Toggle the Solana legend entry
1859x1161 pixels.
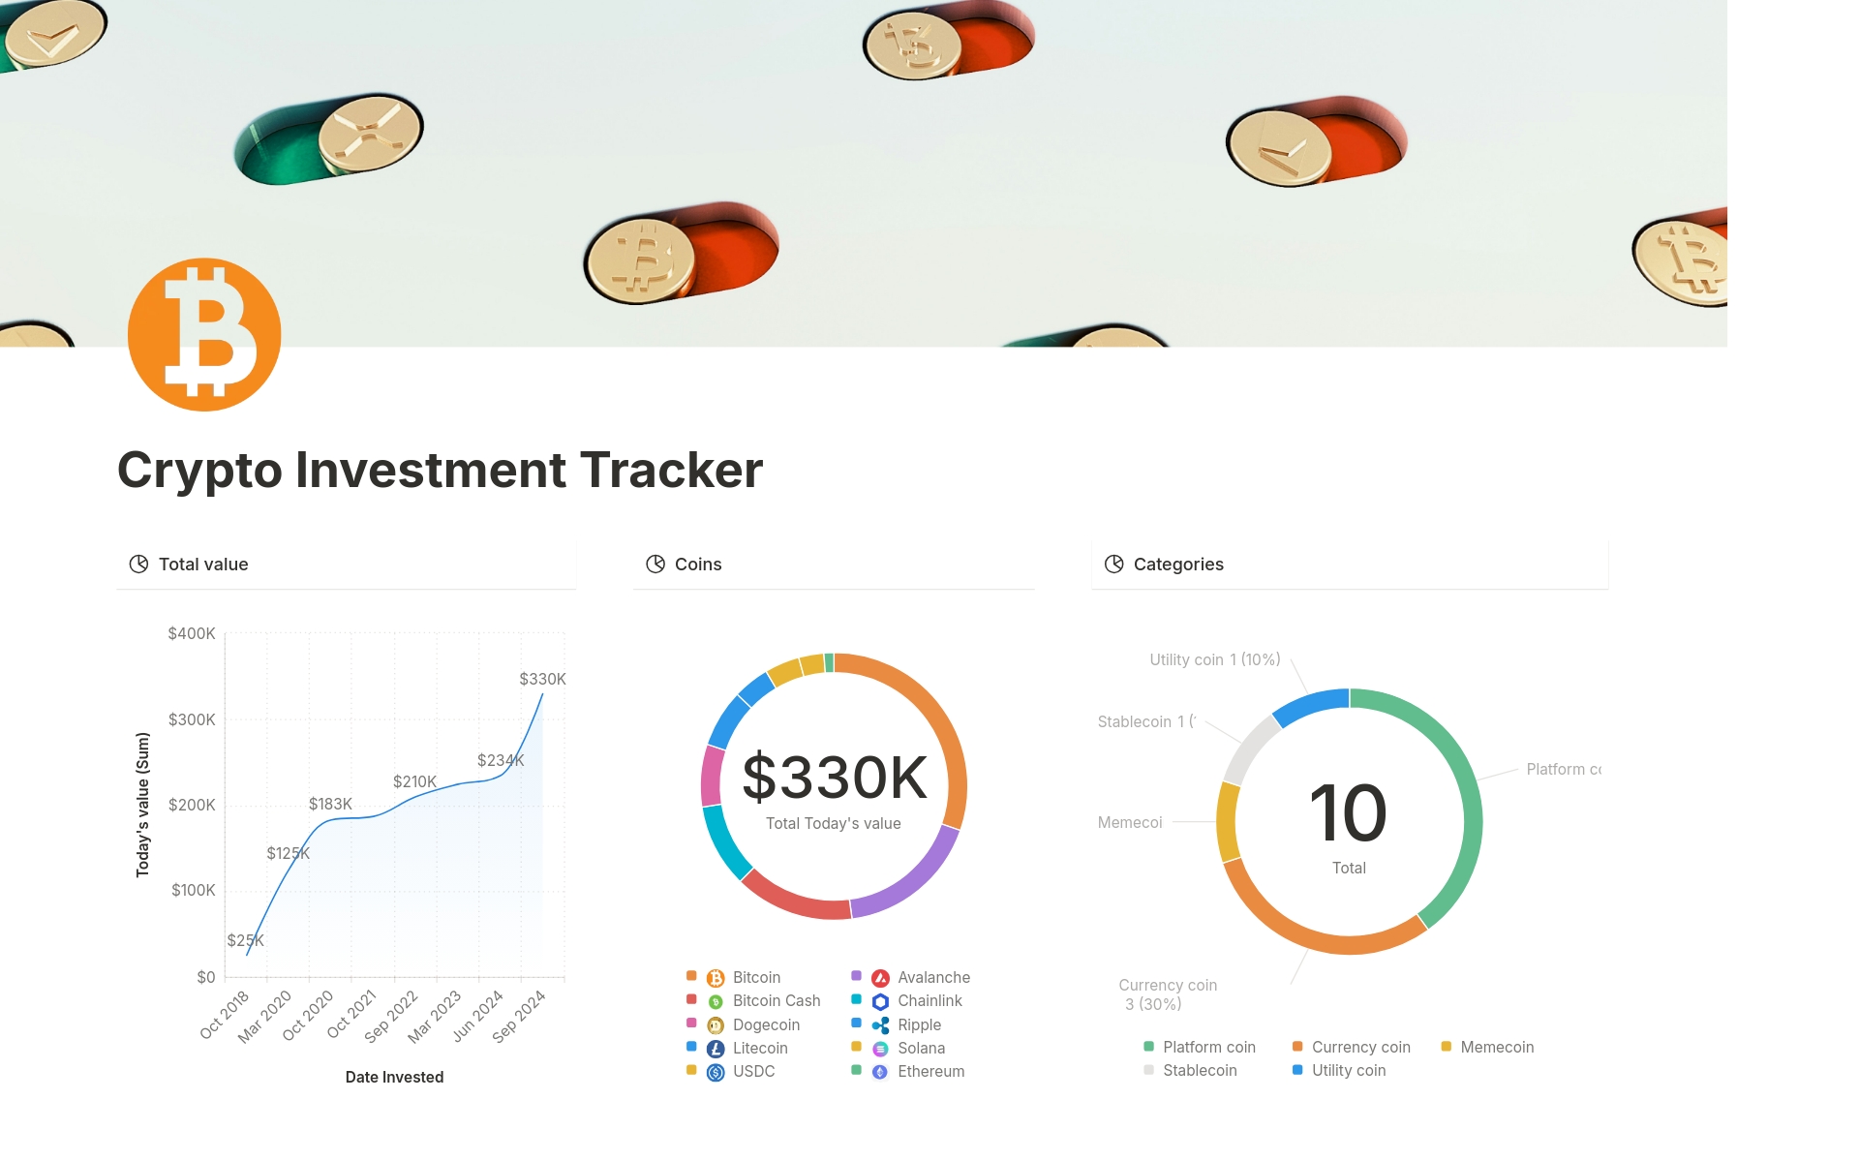tap(920, 1048)
